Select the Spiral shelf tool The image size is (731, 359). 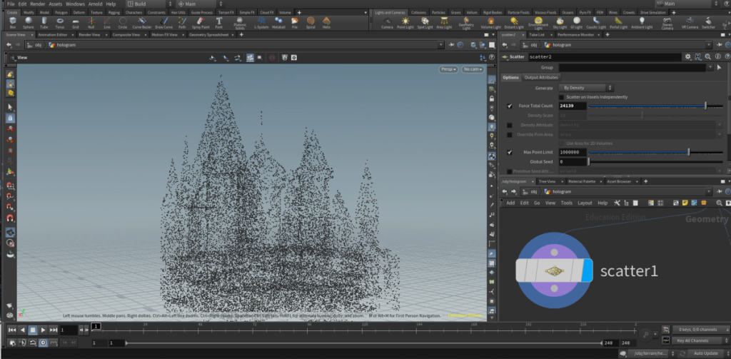pos(311,22)
